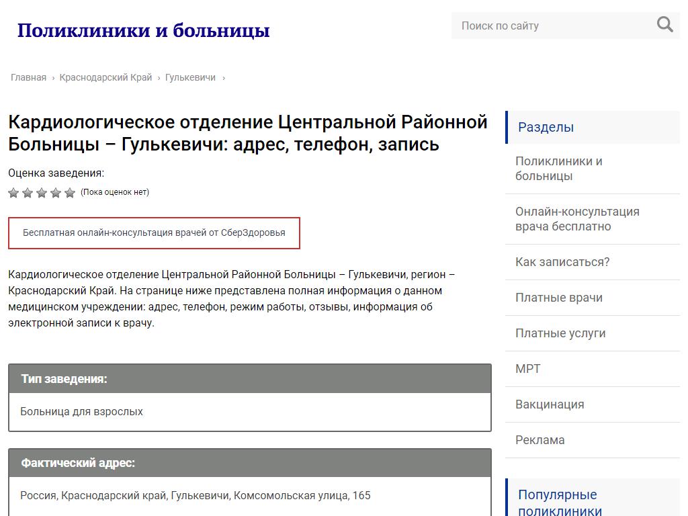Open the МРТ sidebar link
The width and height of the screenshot is (688, 516).
tap(527, 369)
